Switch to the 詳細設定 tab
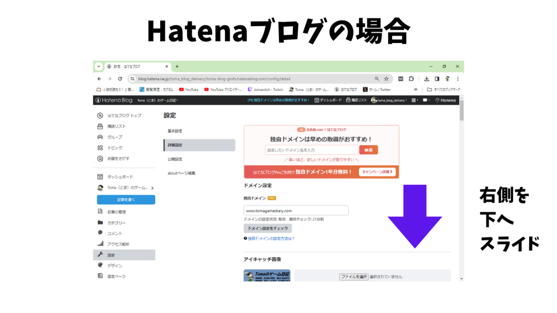 click(199, 145)
